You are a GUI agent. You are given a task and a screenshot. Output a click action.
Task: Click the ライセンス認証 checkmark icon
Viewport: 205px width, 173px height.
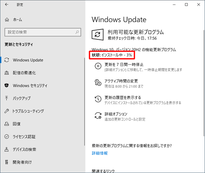(7, 137)
